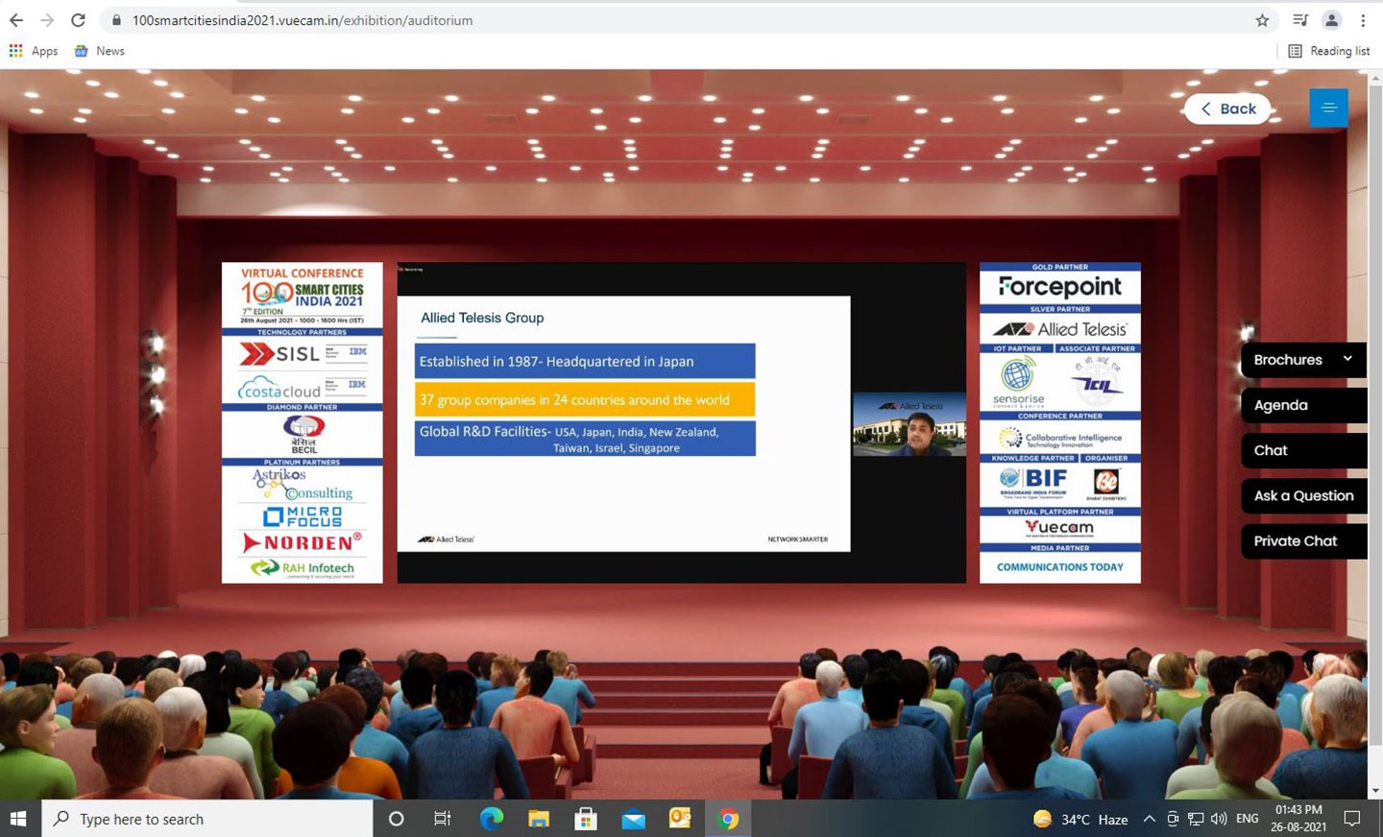Screen dimensions: 1383x837
Task: Open Chrome's three-dot menu
Action: [1363, 20]
